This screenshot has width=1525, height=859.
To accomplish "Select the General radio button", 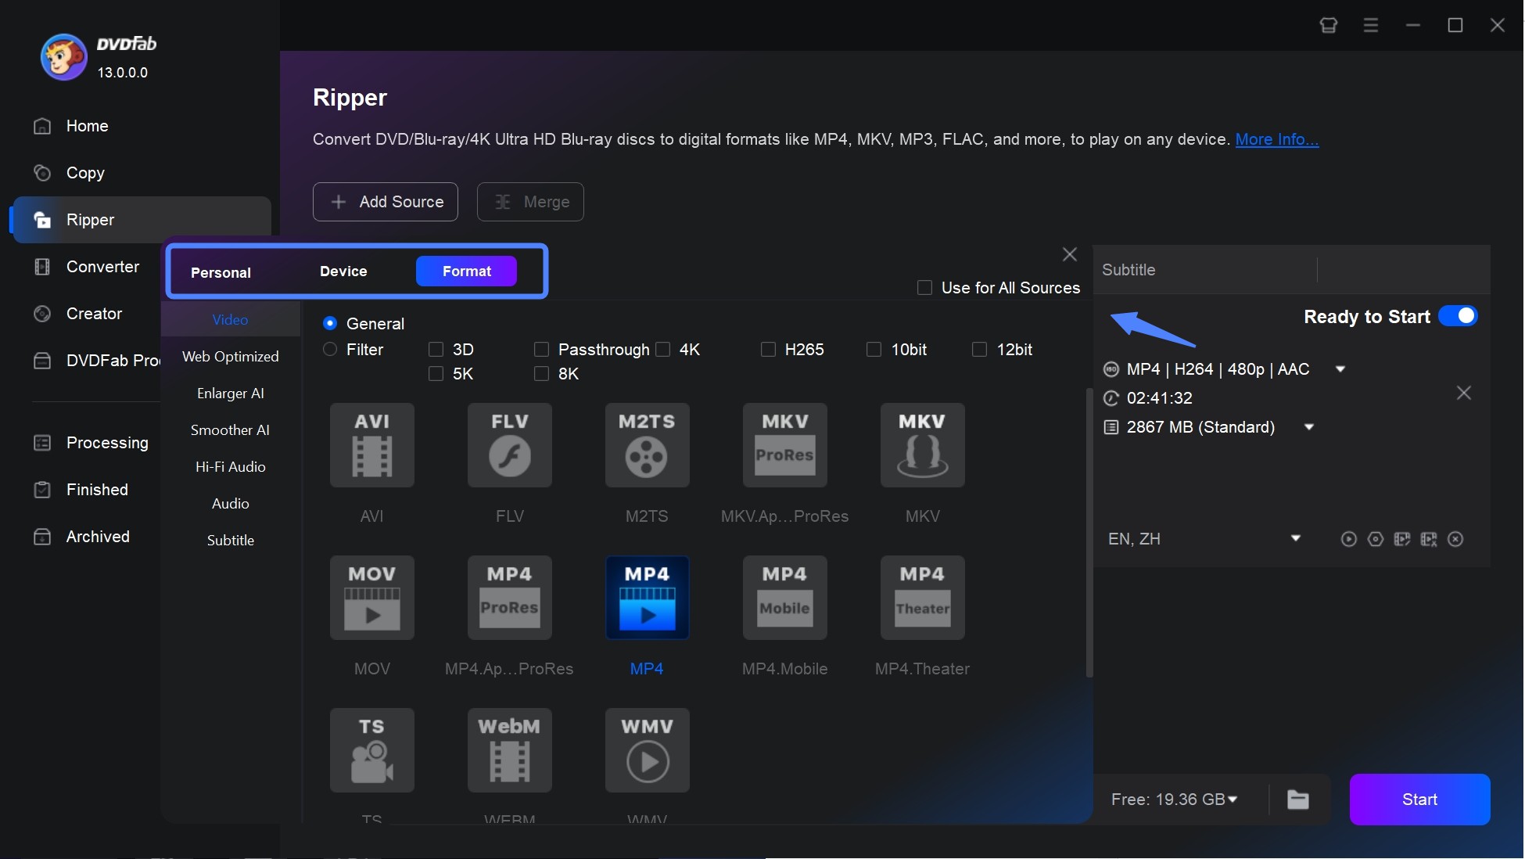I will (329, 322).
